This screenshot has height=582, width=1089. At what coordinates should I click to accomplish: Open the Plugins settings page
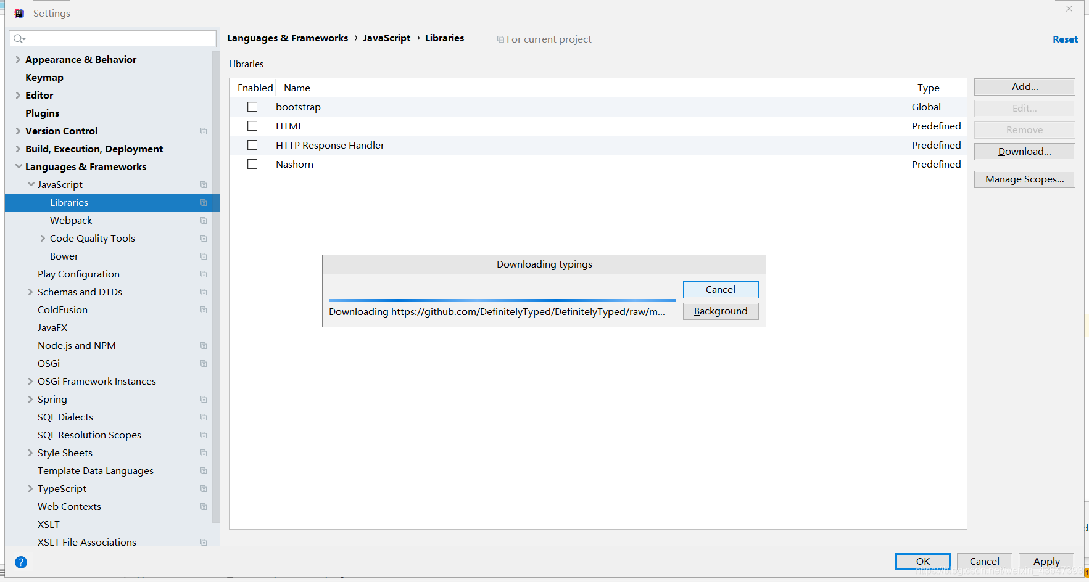43,113
